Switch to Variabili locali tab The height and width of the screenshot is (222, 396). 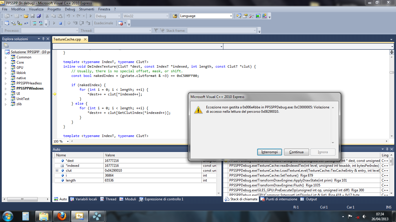[x=83, y=199]
